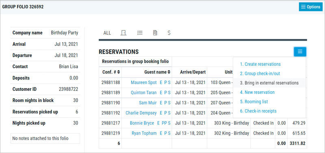Switch to the door icon tab
Screen dimensions: 325x153
pos(123,33)
